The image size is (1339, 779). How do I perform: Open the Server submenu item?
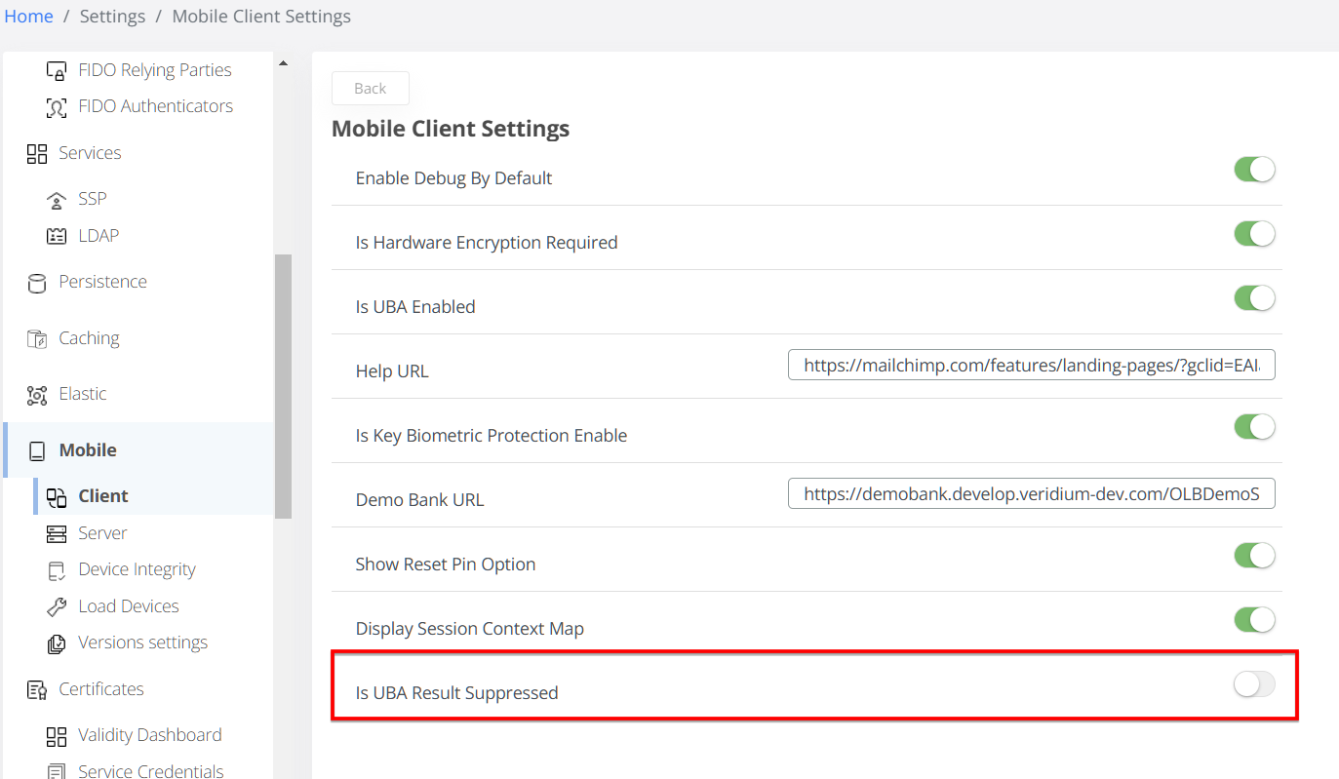pyautogui.click(x=102, y=533)
